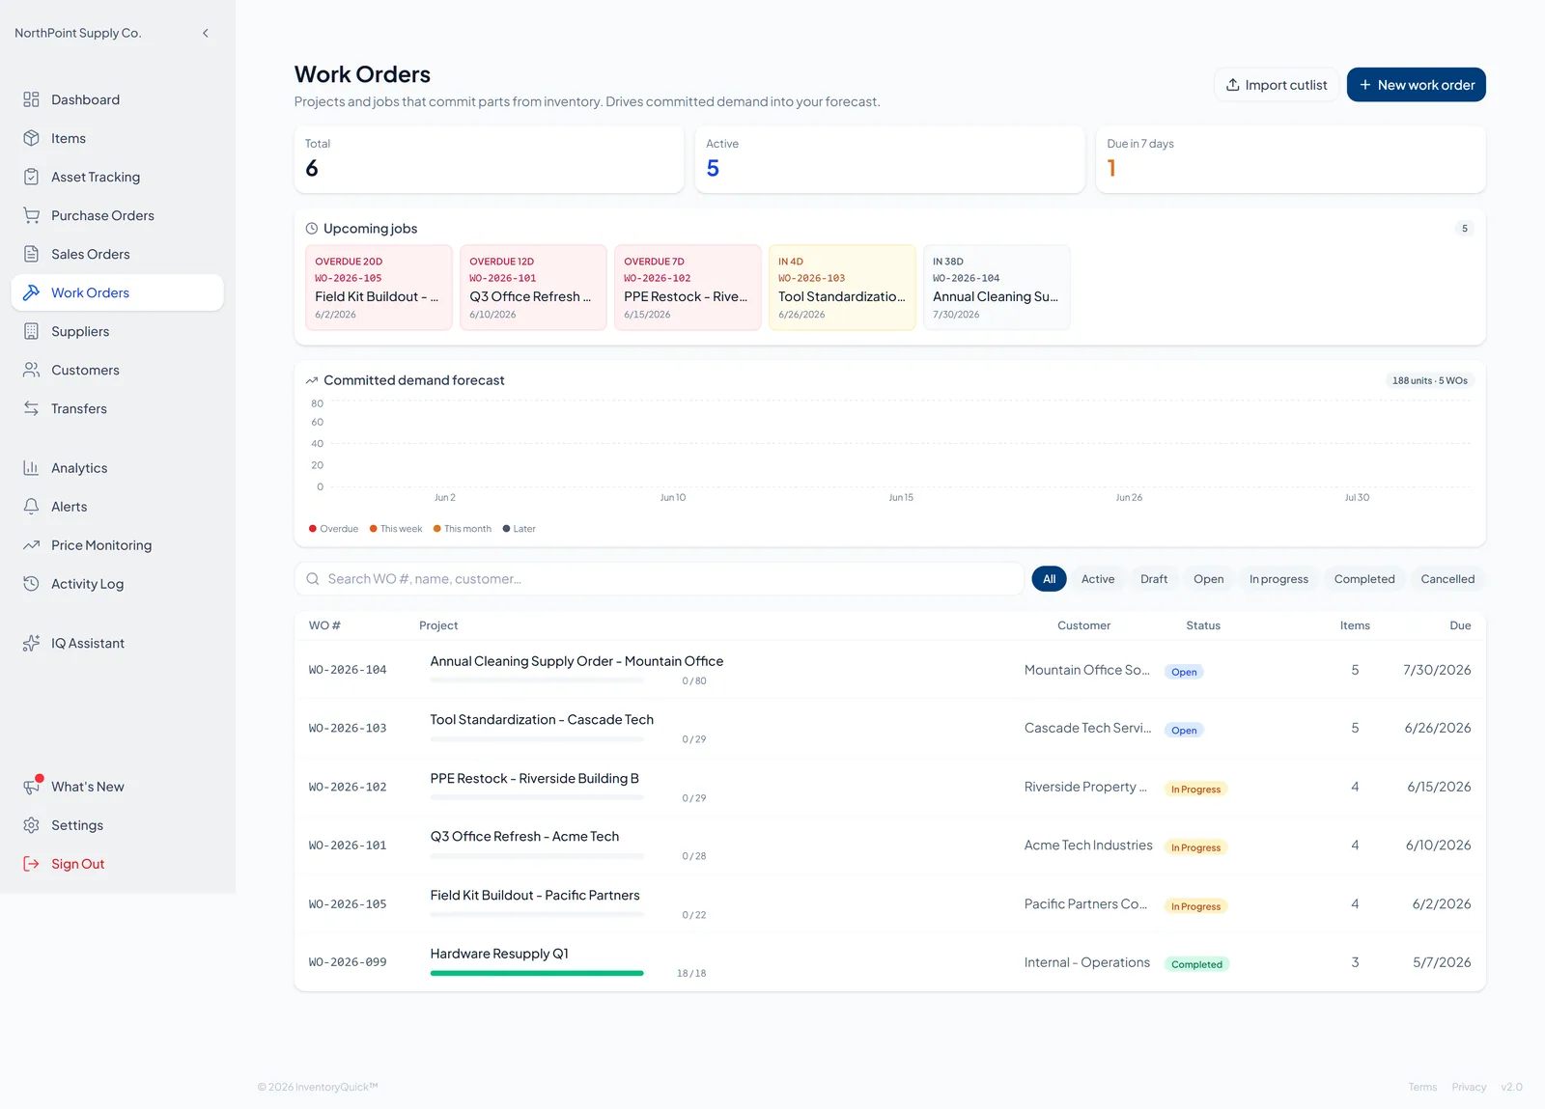The width and height of the screenshot is (1545, 1109).
Task: Click the Suppliers building icon
Action: 31,331
